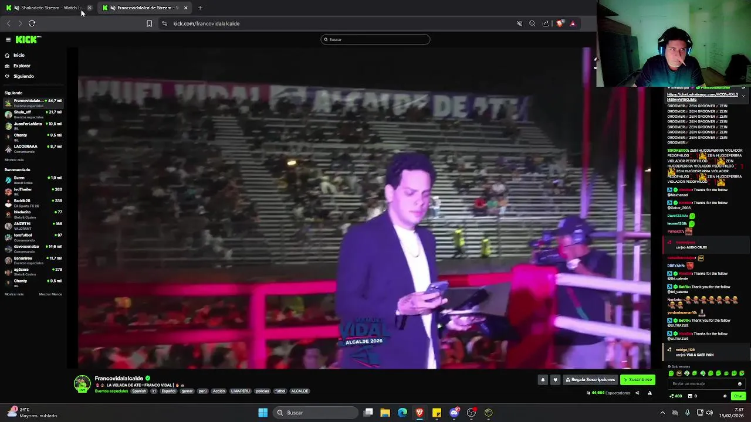This screenshot has height=422, width=751.
Task: Open Bananirou recommended channel
Action: point(33,260)
